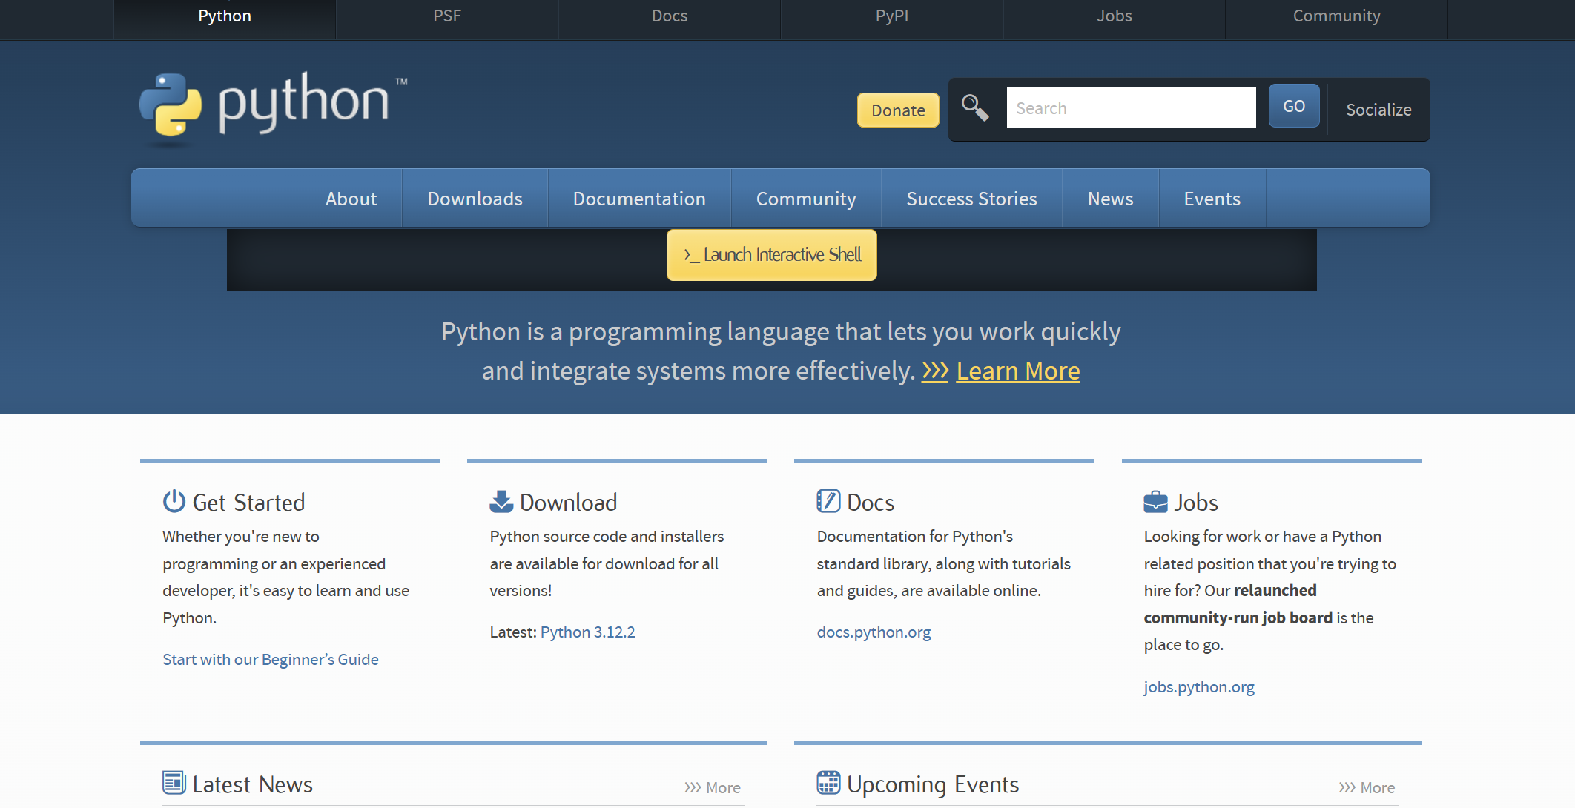Image resolution: width=1575 pixels, height=808 pixels.
Task: Click the Donate button
Action: click(898, 110)
